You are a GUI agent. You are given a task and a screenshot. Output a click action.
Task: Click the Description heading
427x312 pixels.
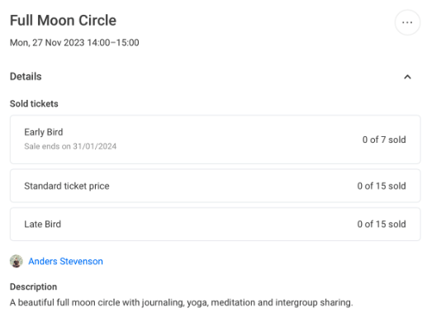pos(33,286)
